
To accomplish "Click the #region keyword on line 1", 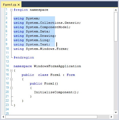I will [x=21, y=10].
